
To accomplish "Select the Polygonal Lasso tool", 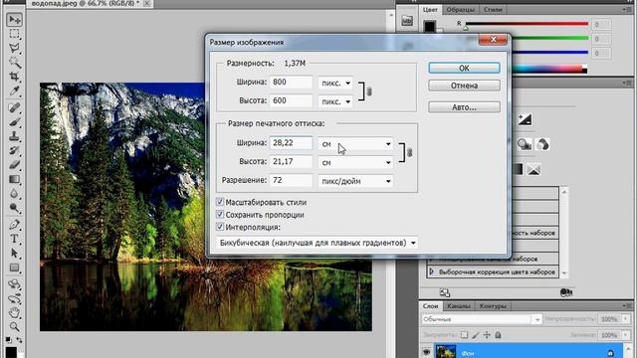I will click(x=14, y=48).
